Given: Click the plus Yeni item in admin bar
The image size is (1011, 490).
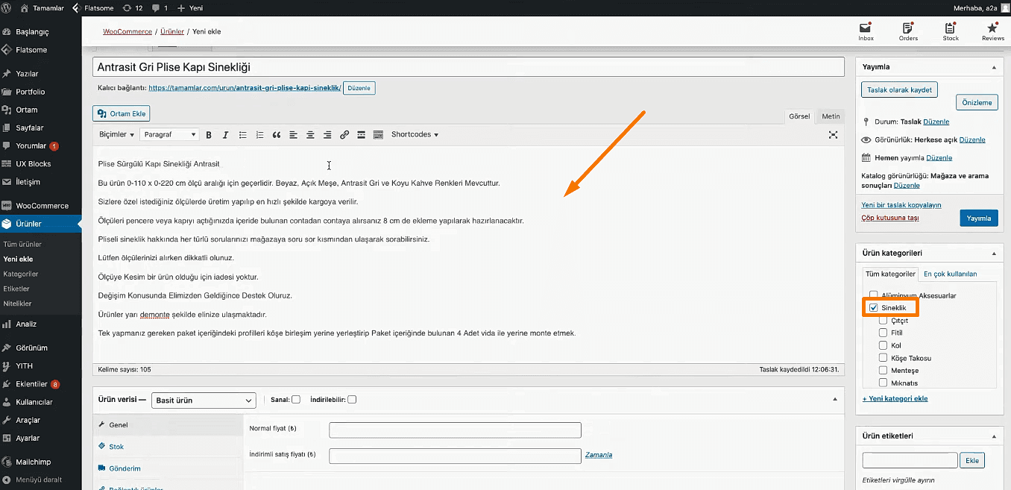Looking at the screenshot, I should coord(191,7).
